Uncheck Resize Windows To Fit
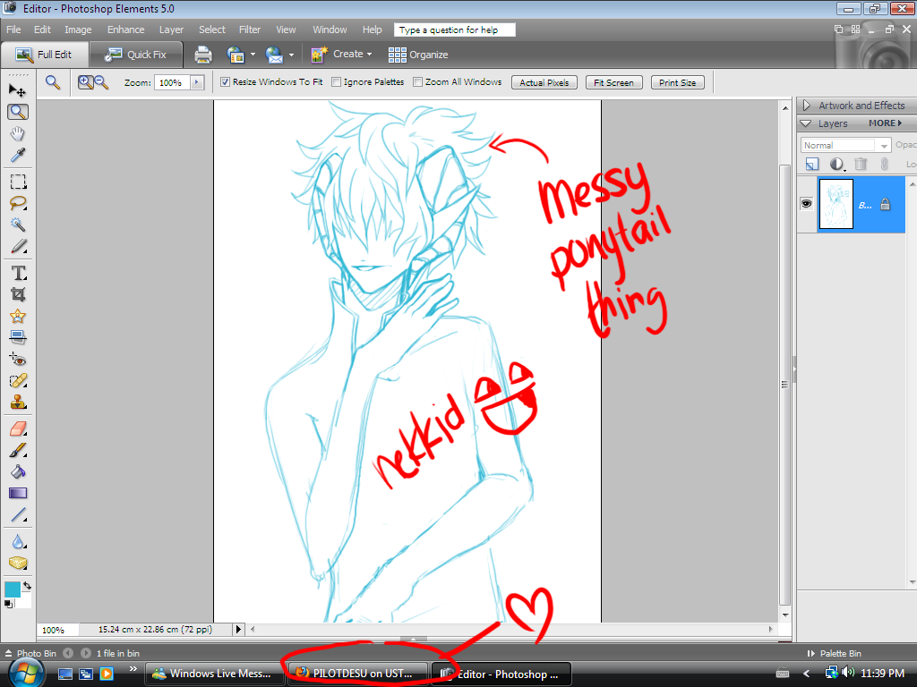Screen dimensions: 917x687 click(x=225, y=82)
